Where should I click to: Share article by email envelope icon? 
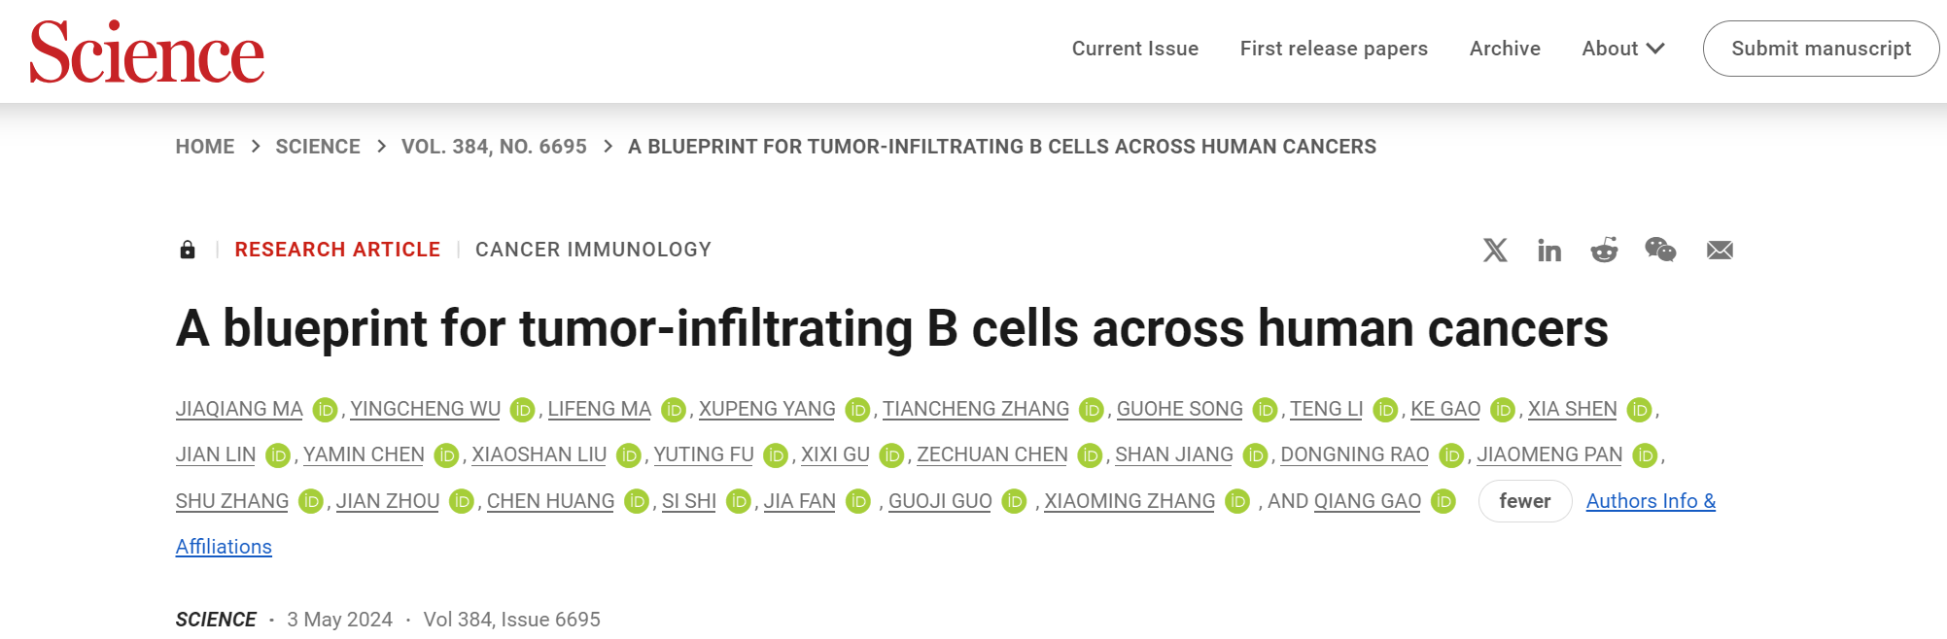click(1720, 251)
